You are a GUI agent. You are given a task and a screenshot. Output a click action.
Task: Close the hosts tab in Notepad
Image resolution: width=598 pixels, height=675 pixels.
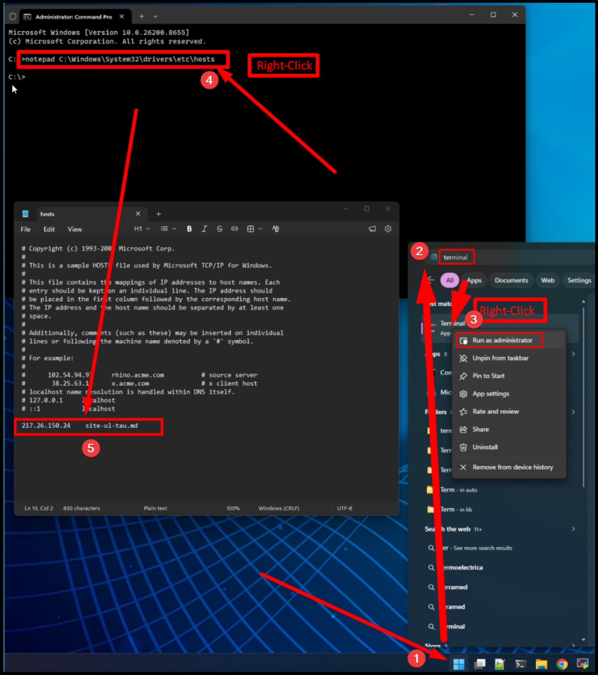pyautogui.click(x=138, y=214)
